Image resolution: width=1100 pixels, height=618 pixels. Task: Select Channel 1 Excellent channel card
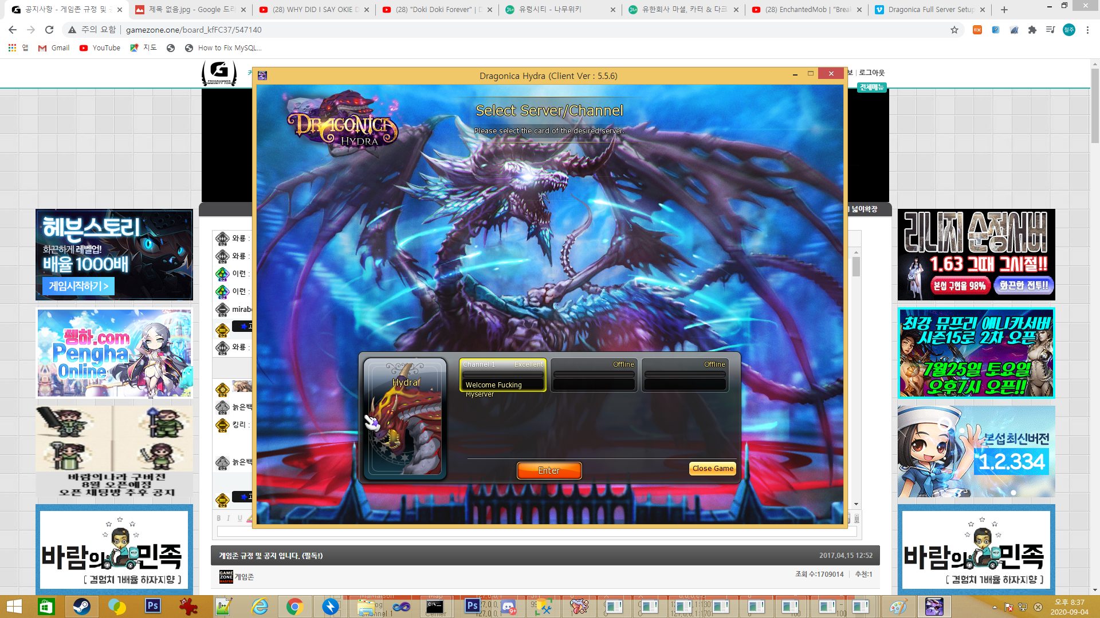coord(502,375)
